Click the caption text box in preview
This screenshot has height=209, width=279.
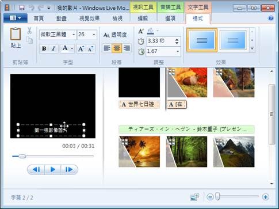(x=51, y=130)
